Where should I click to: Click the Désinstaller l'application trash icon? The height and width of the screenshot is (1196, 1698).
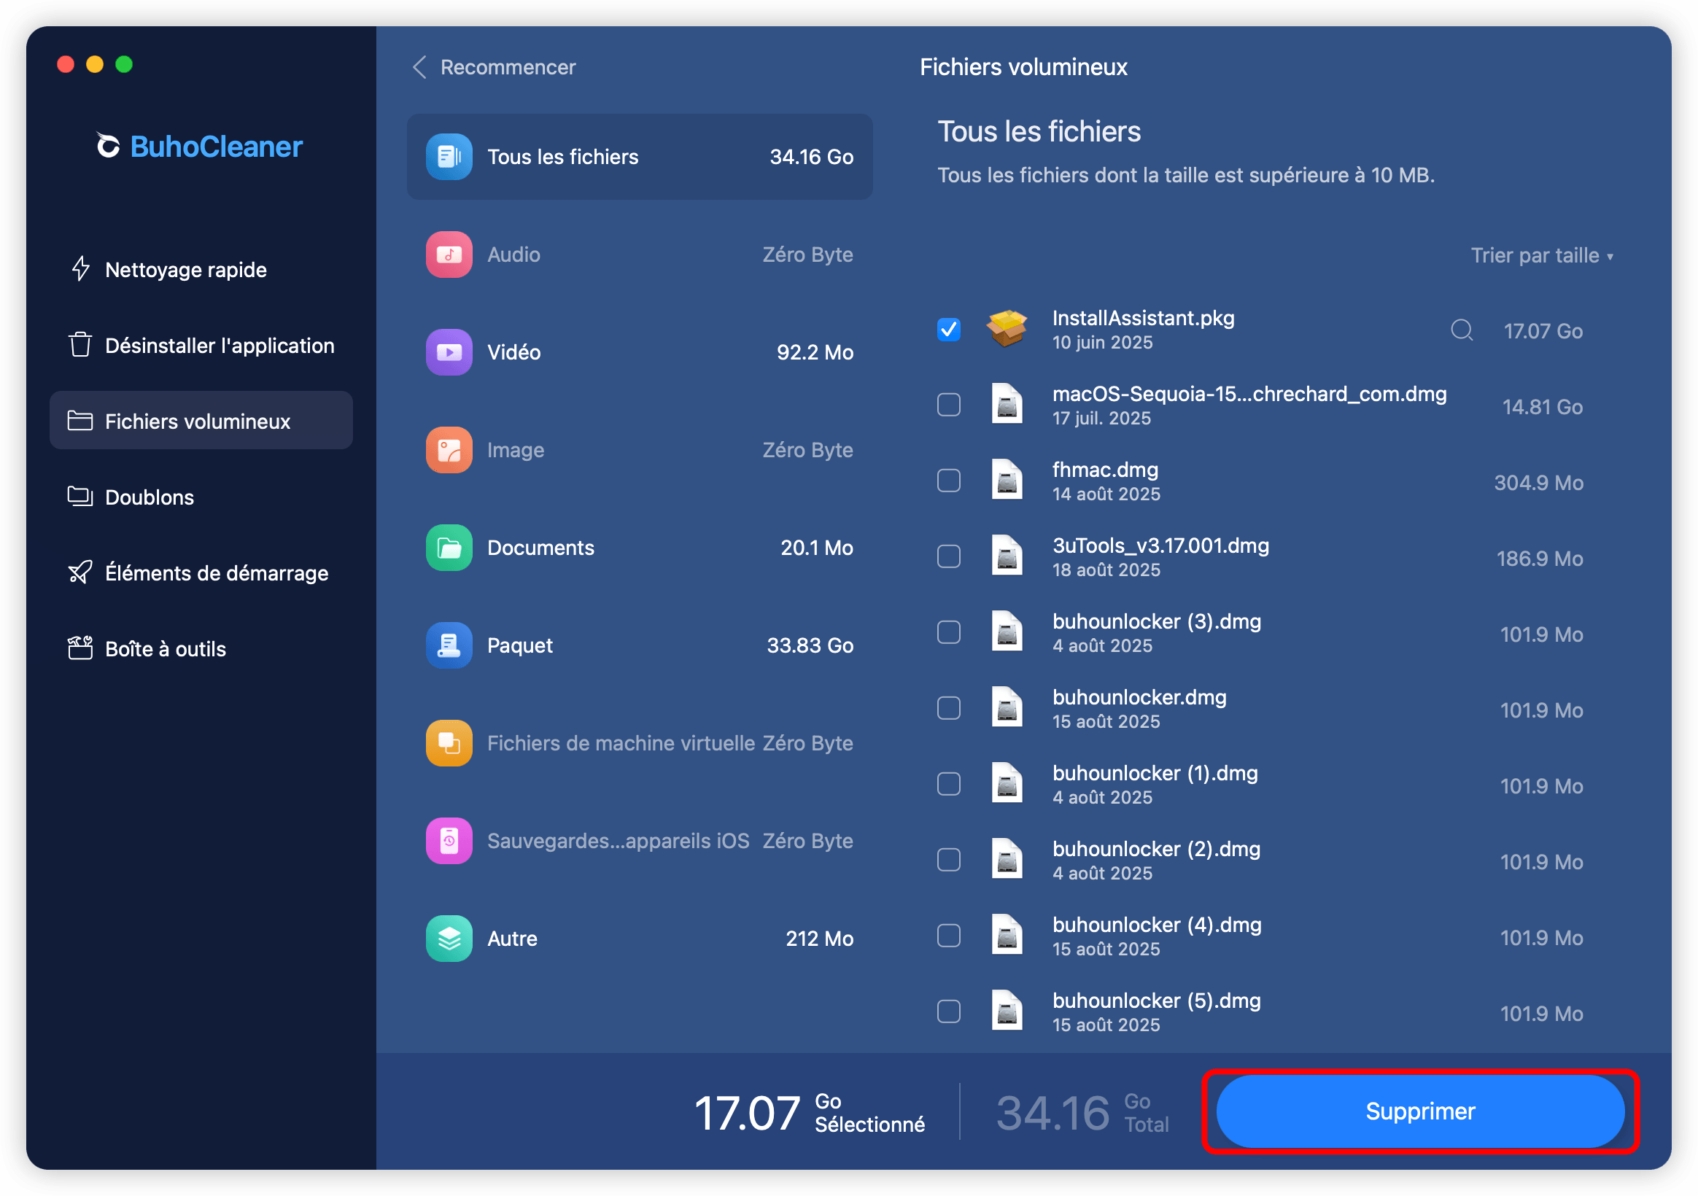coord(81,345)
